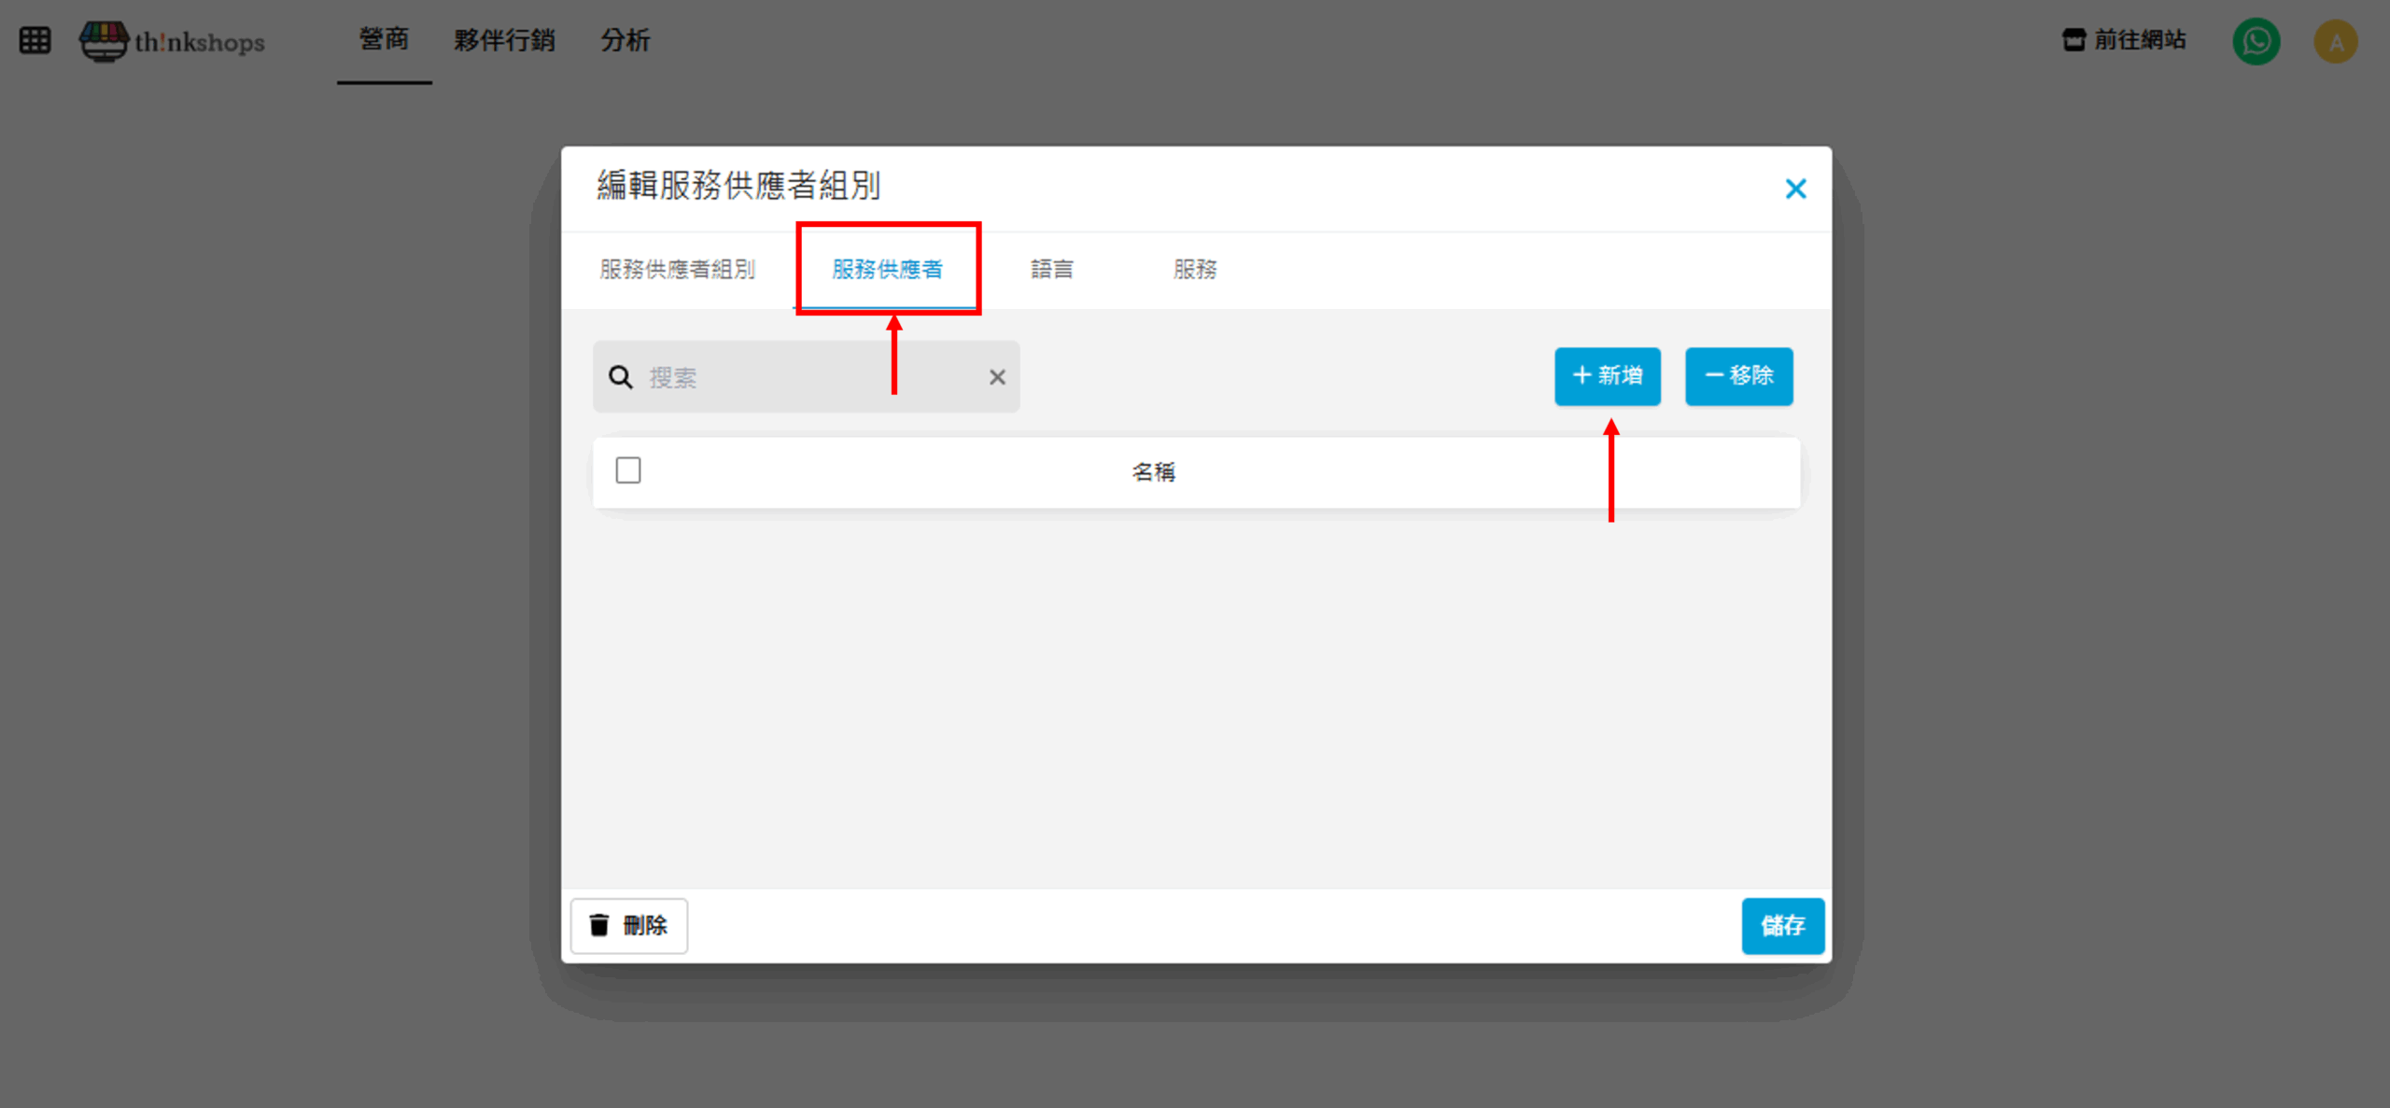Switch to the 服務 tab
Image resolution: width=2390 pixels, height=1108 pixels.
click(x=1194, y=270)
